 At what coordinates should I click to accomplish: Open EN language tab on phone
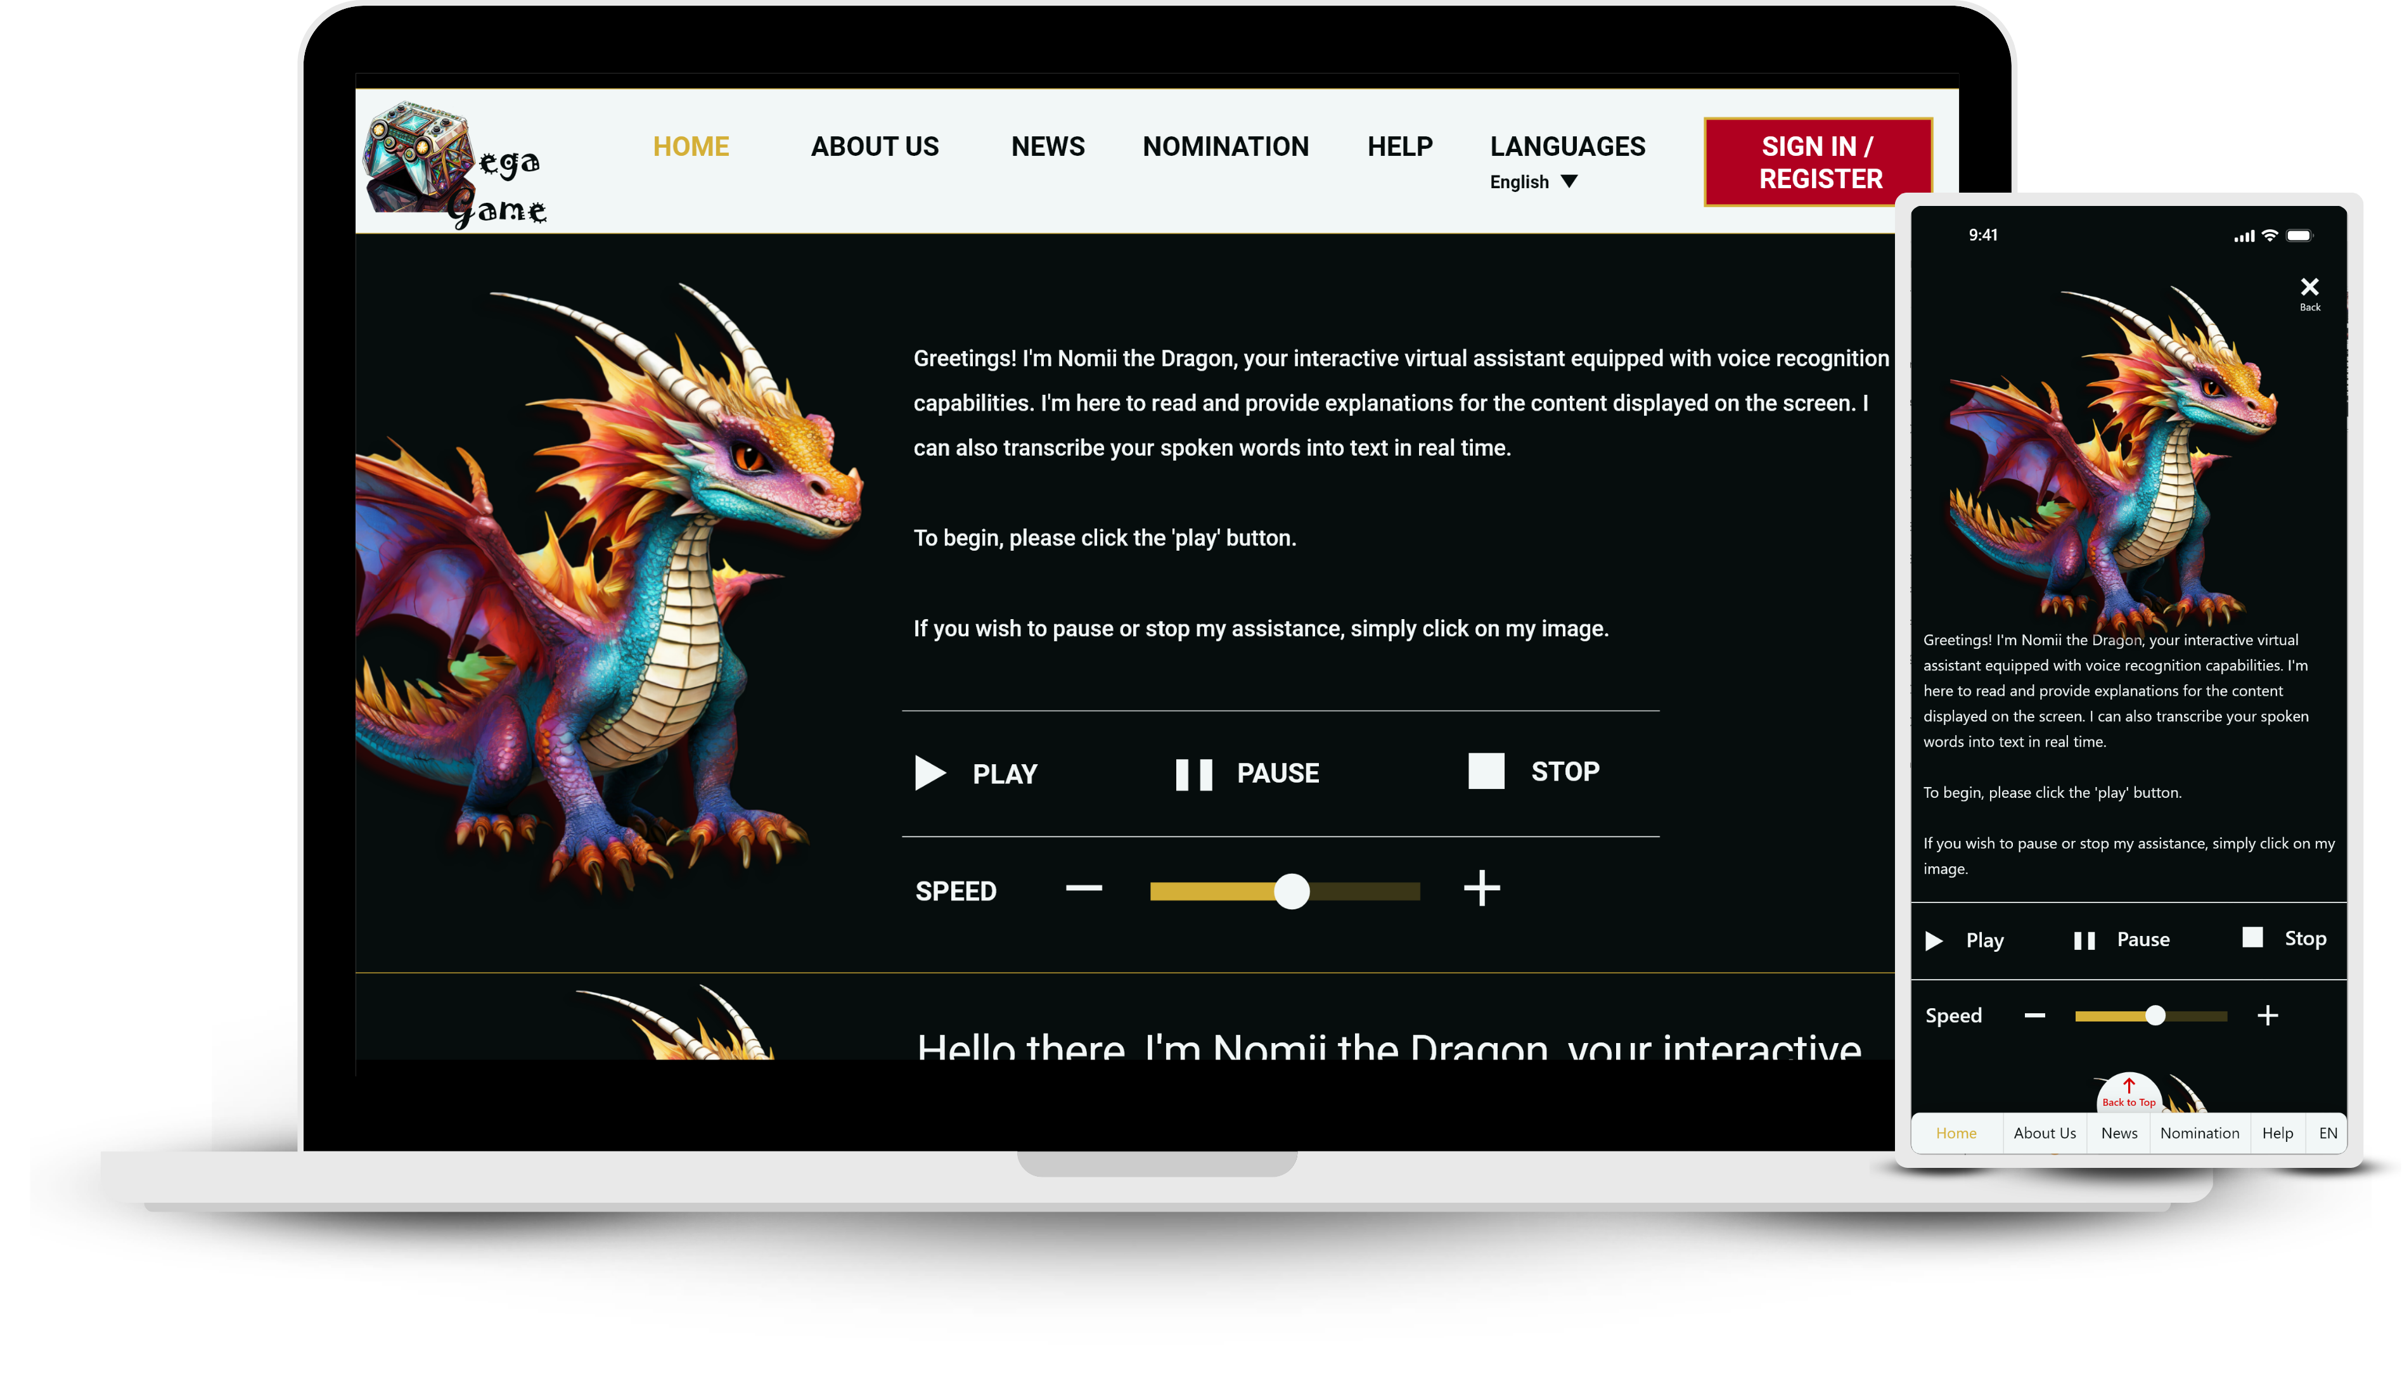(2327, 1133)
